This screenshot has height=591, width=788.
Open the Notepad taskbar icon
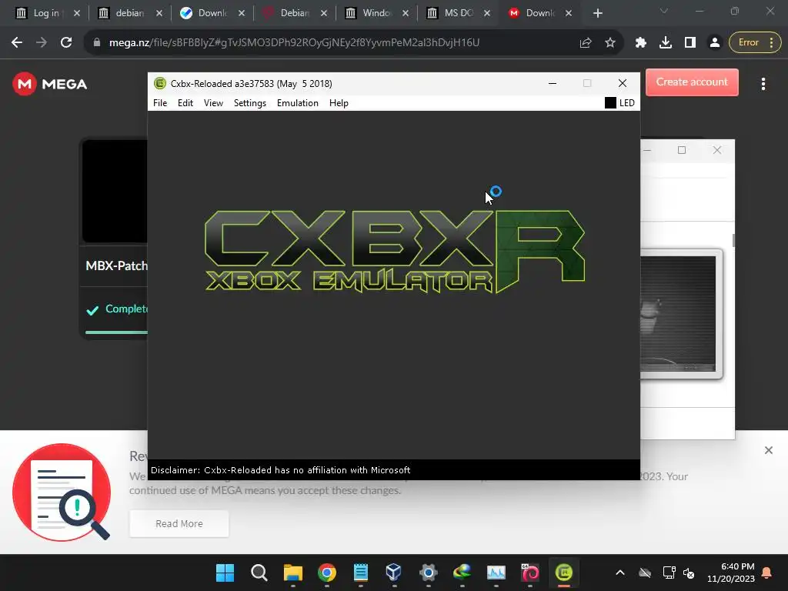pos(360,573)
